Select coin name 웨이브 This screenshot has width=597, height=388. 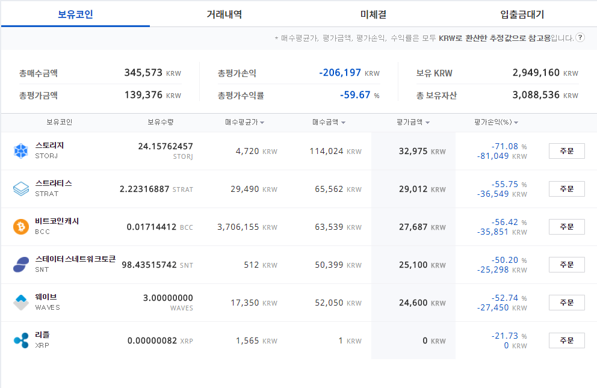46,297
